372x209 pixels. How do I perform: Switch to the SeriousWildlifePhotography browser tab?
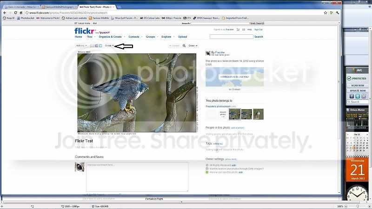(59, 7)
